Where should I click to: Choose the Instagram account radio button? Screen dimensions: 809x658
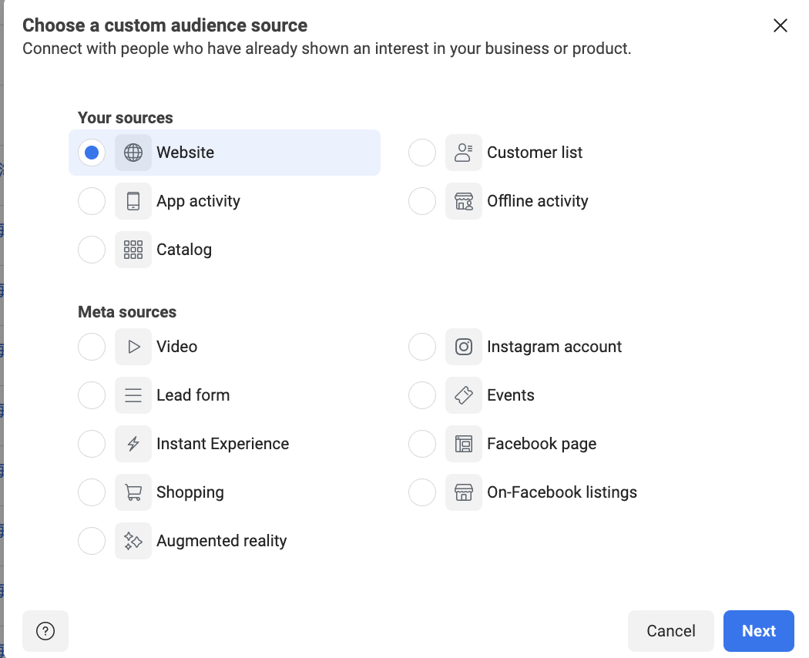click(422, 347)
